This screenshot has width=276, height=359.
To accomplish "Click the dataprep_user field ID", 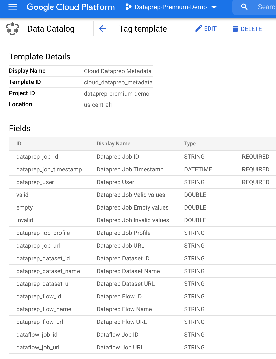I will tap(35, 182).
